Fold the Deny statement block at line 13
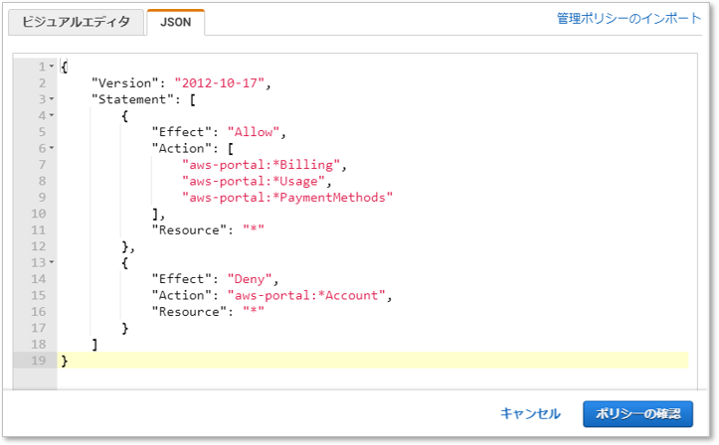 click(51, 262)
